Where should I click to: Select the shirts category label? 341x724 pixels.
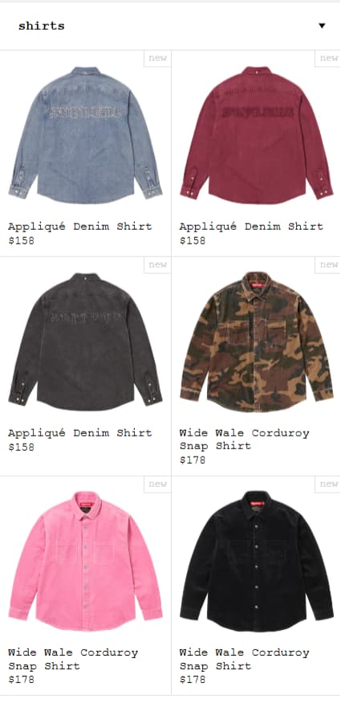pos(42,26)
